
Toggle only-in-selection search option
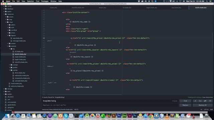pyautogui.click(x=205, y=101)
